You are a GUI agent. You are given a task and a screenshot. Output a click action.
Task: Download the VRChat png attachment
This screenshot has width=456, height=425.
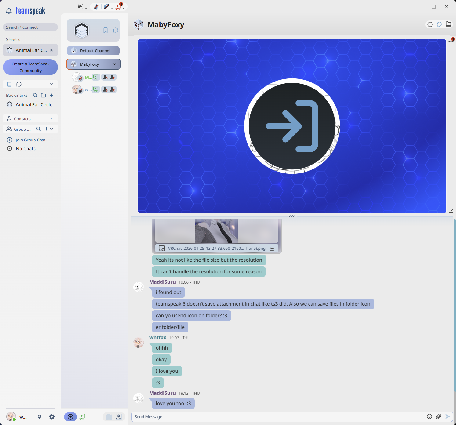[272, 248]
